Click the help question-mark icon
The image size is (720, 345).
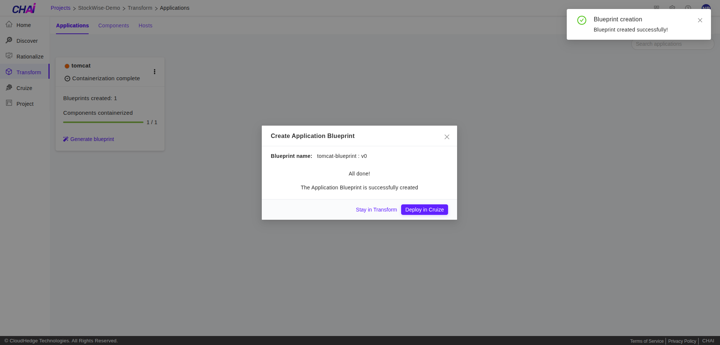point(688,8)
